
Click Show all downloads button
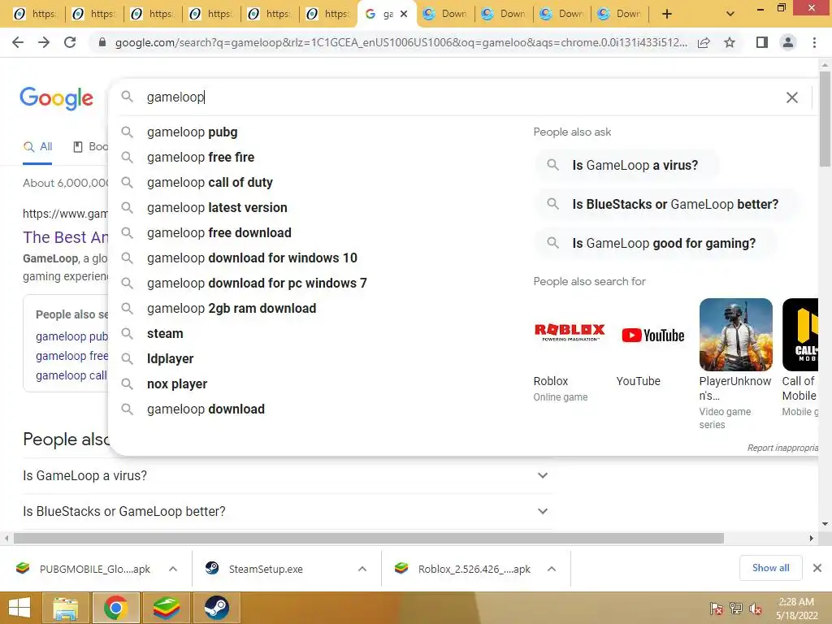coord(770,568)
